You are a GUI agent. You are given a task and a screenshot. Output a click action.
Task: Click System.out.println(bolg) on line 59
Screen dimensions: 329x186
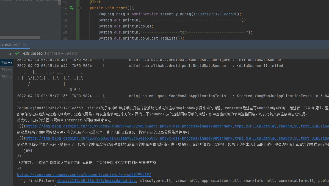pyautogui.click(x=126, y=26)
